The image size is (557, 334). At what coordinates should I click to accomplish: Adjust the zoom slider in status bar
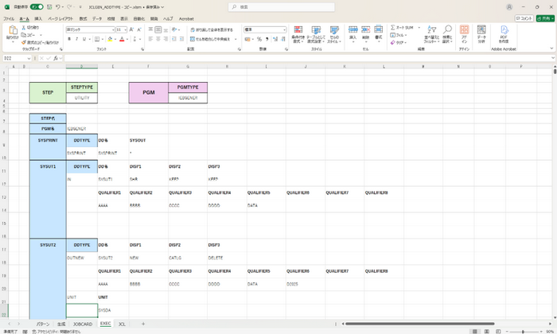coord(523,332)
